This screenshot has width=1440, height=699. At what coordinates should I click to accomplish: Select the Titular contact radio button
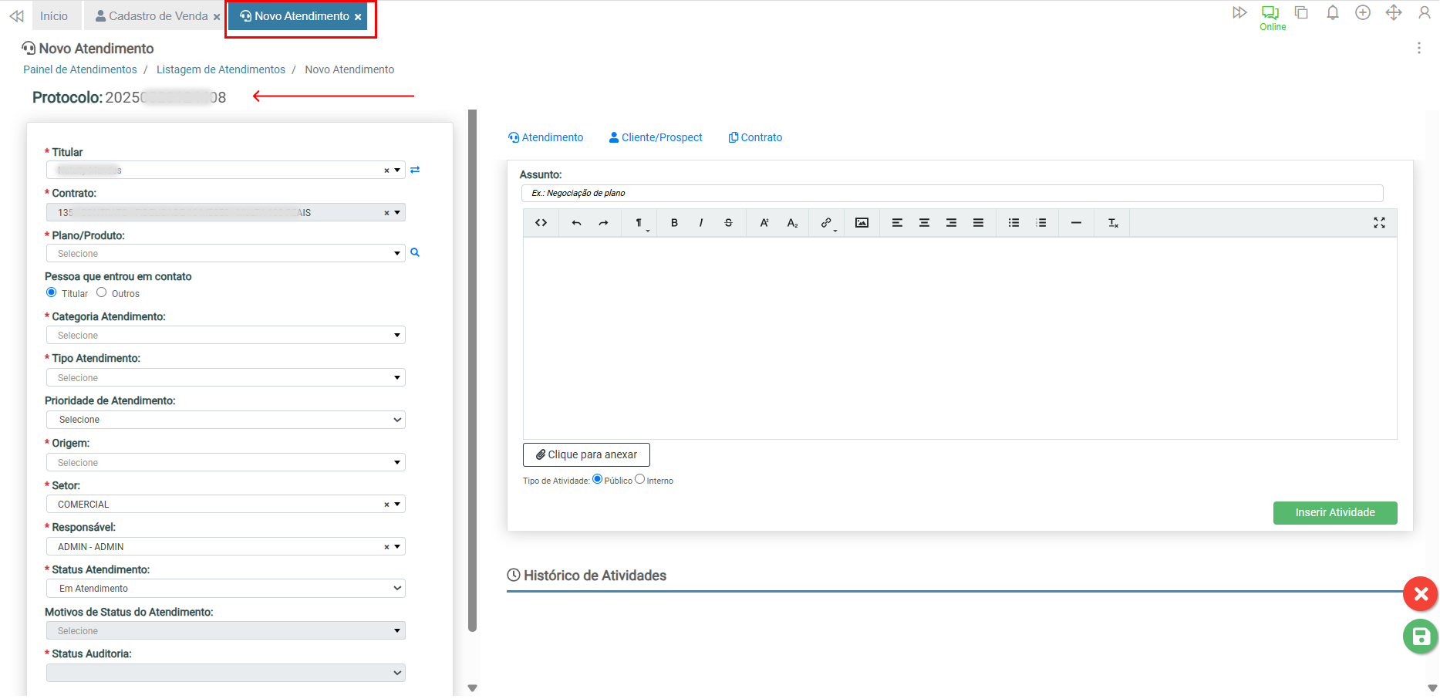click(x=52, y=292)
